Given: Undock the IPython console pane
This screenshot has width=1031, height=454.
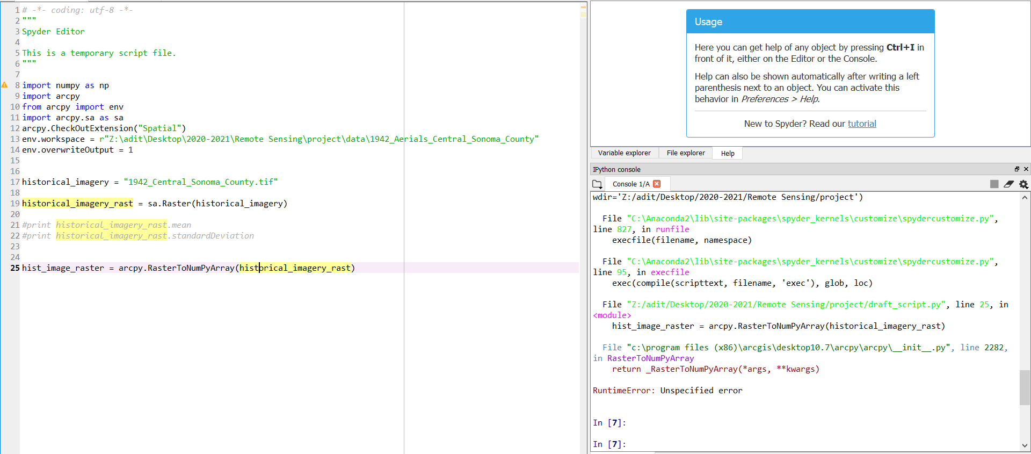Looking at the screenshot, I should (x=1017, y=169).
